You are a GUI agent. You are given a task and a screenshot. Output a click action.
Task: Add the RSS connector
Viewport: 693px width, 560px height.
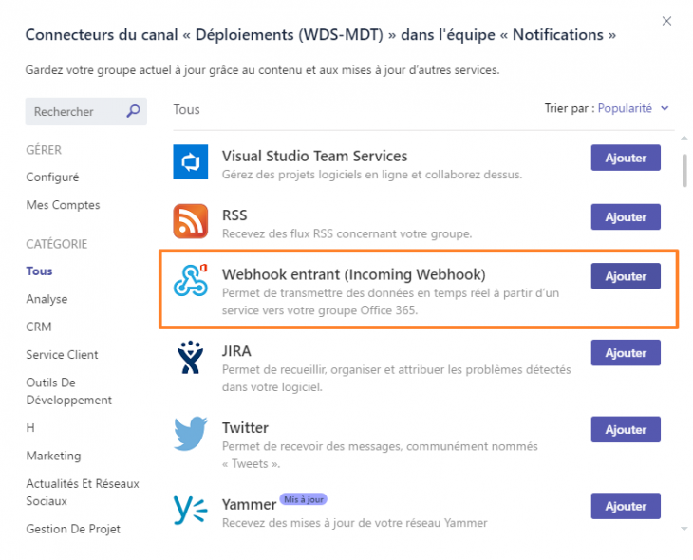626,217
